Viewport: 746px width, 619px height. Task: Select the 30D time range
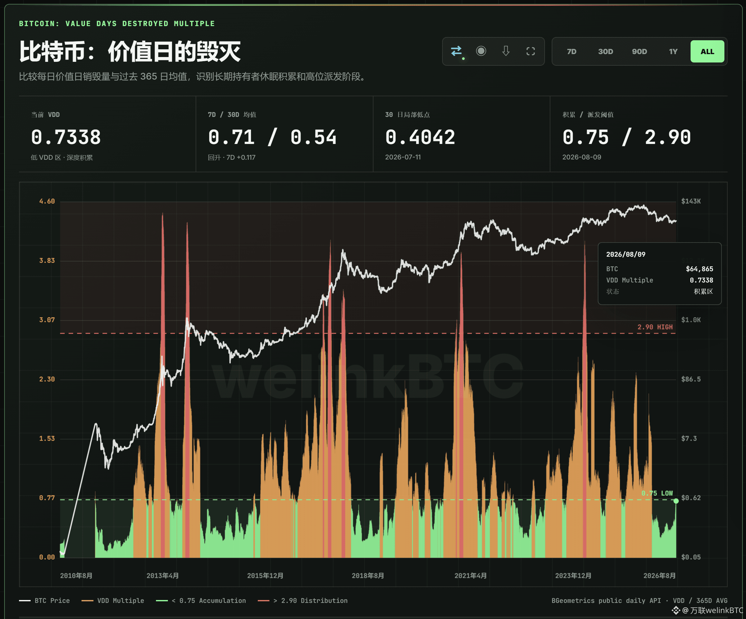(605, 52)
